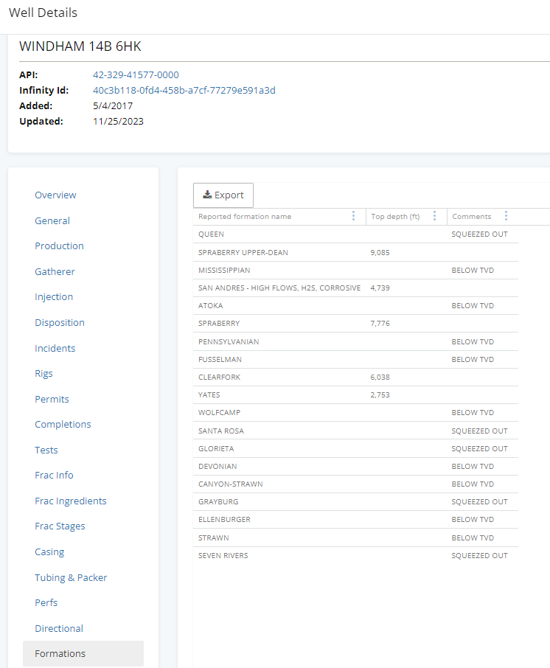
Task: View the Incidents section
Action: (x=55, y=348)
